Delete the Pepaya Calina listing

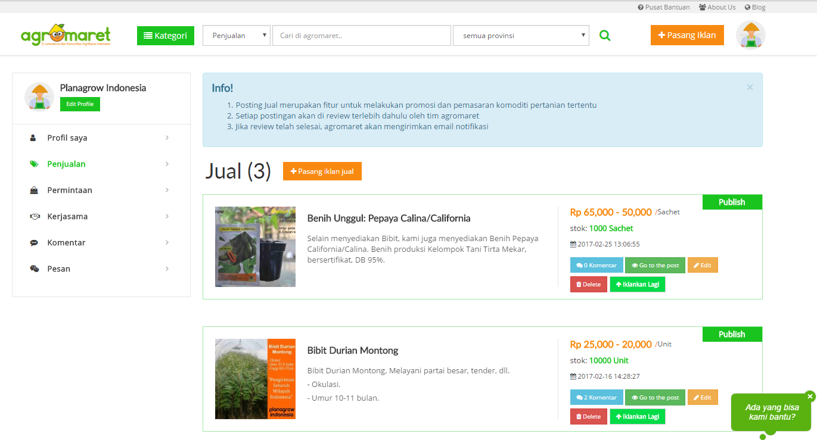click(x=589, y=285)
